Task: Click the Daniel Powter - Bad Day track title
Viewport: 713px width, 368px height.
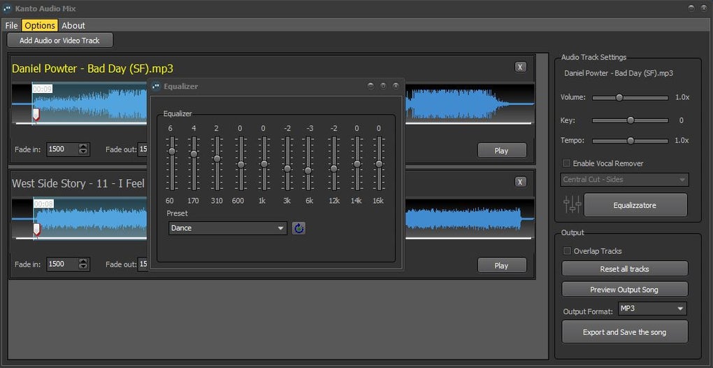Action: click(x=92, y=69)
